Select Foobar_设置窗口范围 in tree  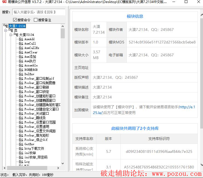click(x=40, y=122)
